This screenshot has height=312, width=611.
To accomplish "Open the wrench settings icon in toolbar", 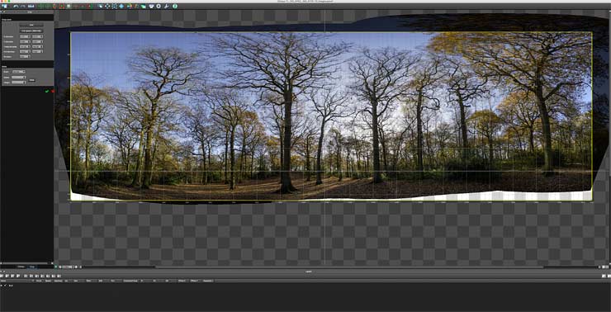I will [x=167, y=7].
